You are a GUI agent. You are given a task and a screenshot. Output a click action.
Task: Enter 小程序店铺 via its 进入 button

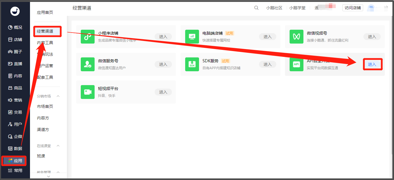pos(163,37)
